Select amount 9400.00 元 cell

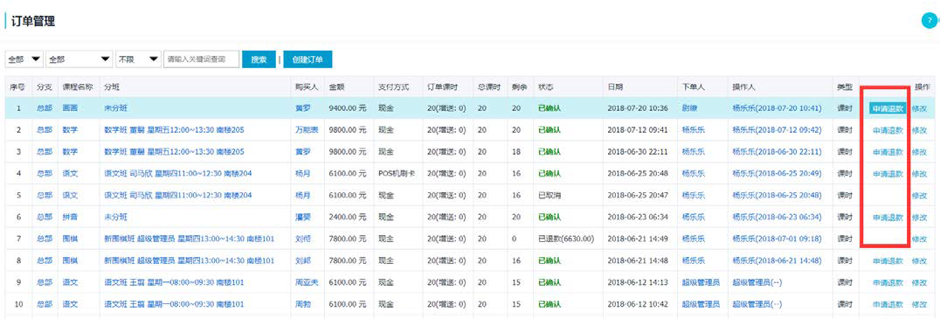coord(348,108)
